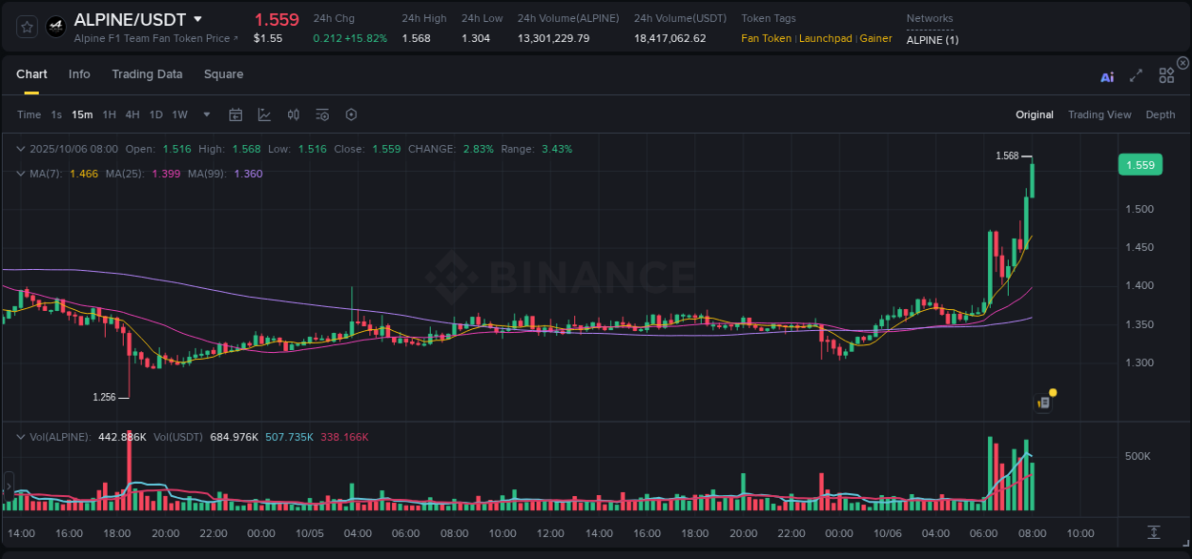Image resolution: width=1192 pixels, height=559 pixels.
Task: Open the ALPINE/USDT pair selector dropdown
Action: click(197, 18)
